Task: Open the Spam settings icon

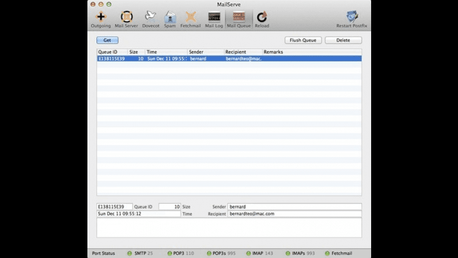Action: pos(170,19)
